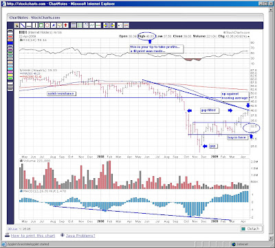The image size is (275, 248).
Task: Click the undo toolbar icon
Action: click(120, 25)
